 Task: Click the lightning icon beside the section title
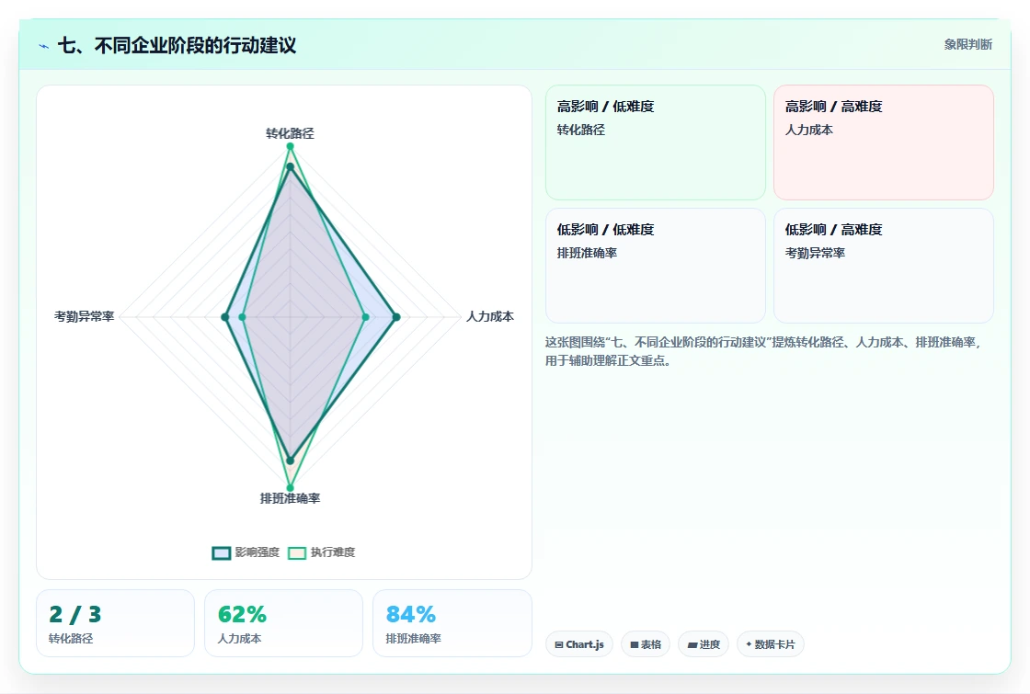pos(44,46)
